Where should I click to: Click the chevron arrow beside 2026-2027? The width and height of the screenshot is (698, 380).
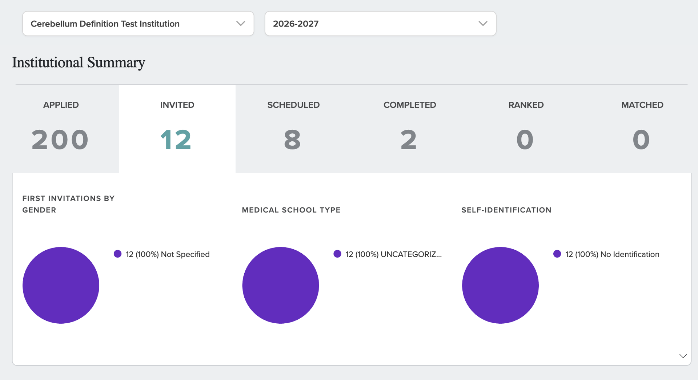pyautogui.click(x=483, y=24)
